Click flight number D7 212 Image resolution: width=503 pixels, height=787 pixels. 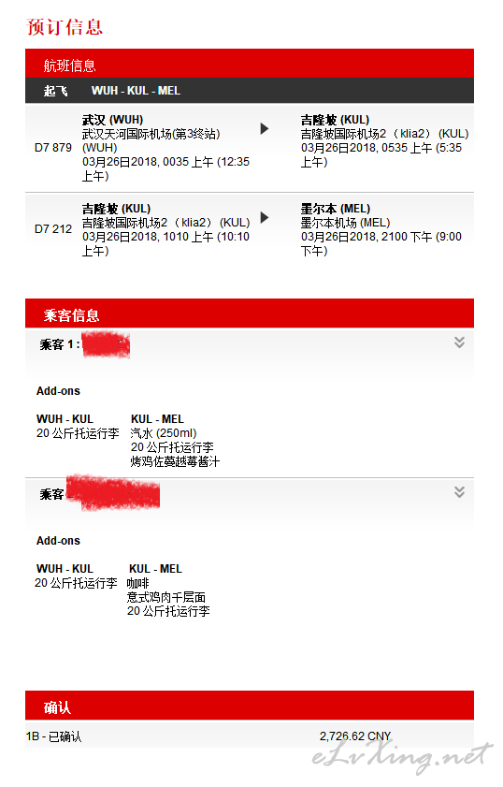pos(53,229)
